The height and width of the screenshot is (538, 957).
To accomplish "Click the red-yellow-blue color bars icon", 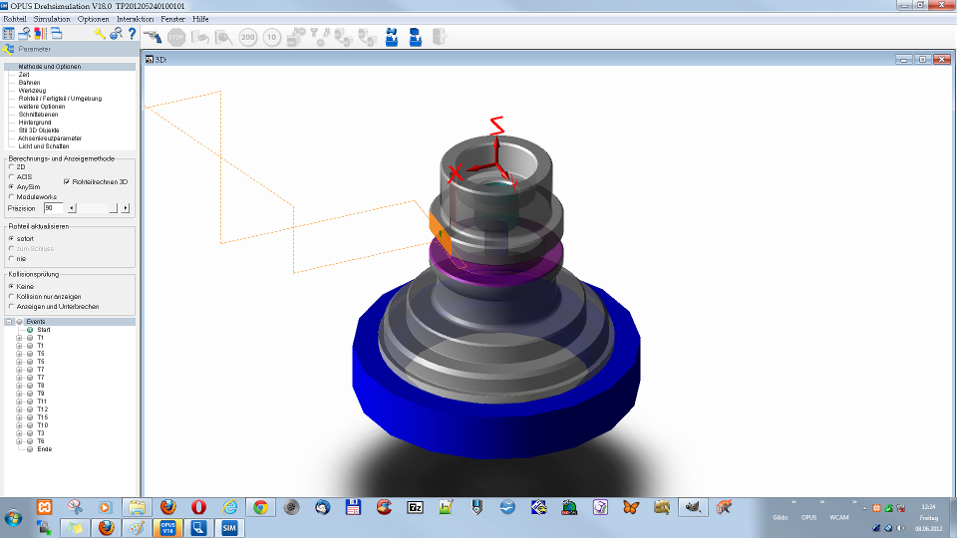I will (40, 34).
